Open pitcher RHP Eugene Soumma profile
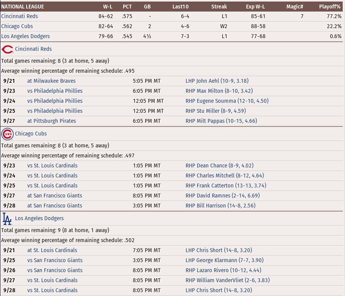Image resolution: width=345 pixels, height=296 pixels. [227, 101]
